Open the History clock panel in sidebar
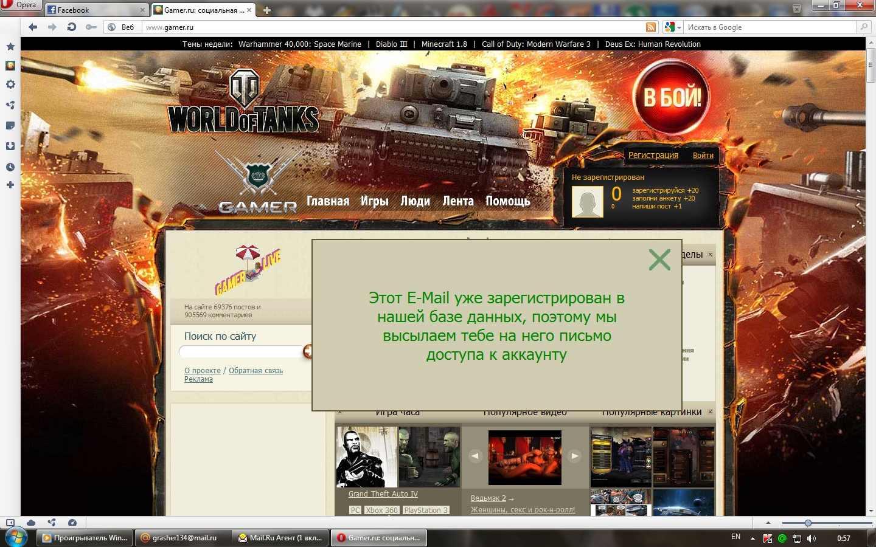 click(x=10, y=167)
